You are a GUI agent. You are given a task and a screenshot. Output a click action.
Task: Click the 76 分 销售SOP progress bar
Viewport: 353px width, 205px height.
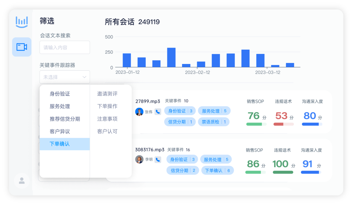pos(257,124)
